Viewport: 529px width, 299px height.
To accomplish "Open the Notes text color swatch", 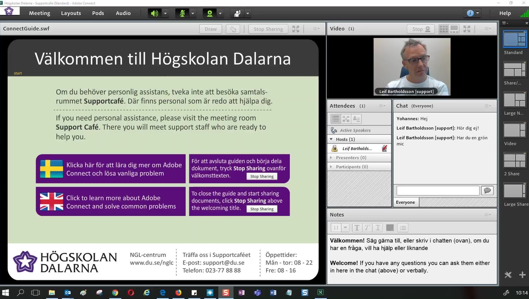I will (x=390, y=228).
